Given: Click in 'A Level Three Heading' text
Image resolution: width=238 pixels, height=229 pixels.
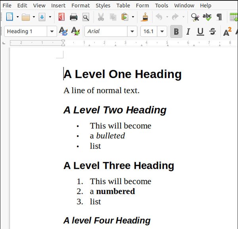Looking at the screenshot, I should tap(119, 165).
